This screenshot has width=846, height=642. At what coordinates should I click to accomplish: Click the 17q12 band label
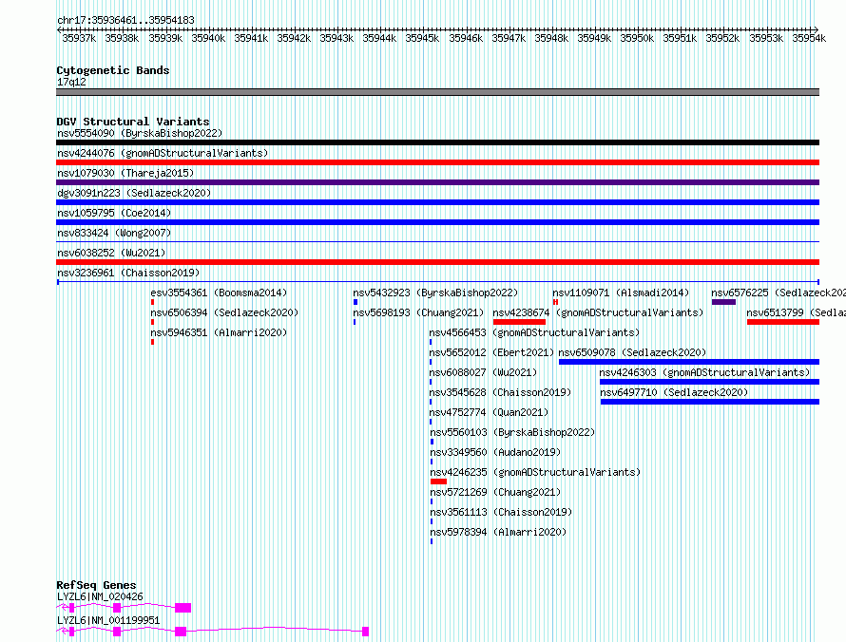tap(71, 82)
